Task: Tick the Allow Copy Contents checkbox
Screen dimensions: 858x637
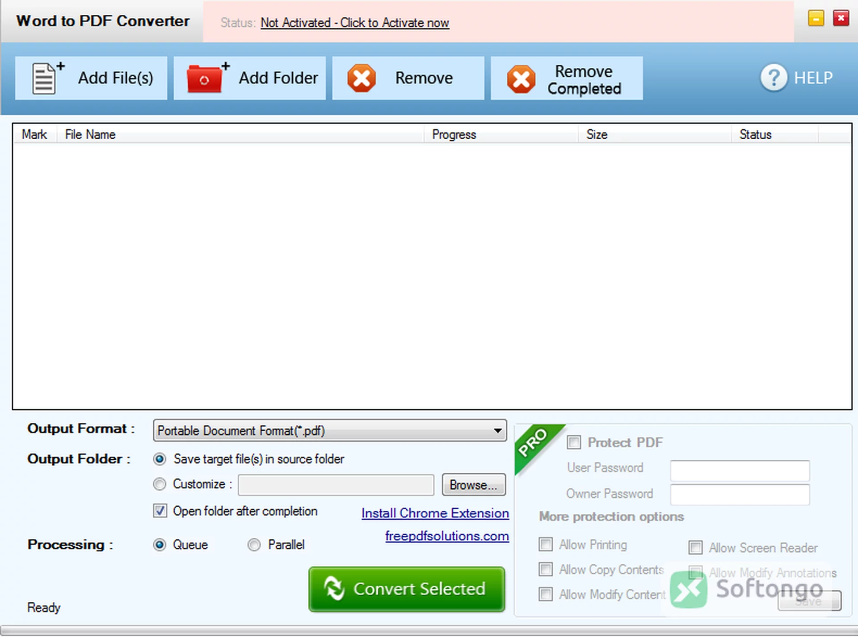Action: tap(546, 570)
